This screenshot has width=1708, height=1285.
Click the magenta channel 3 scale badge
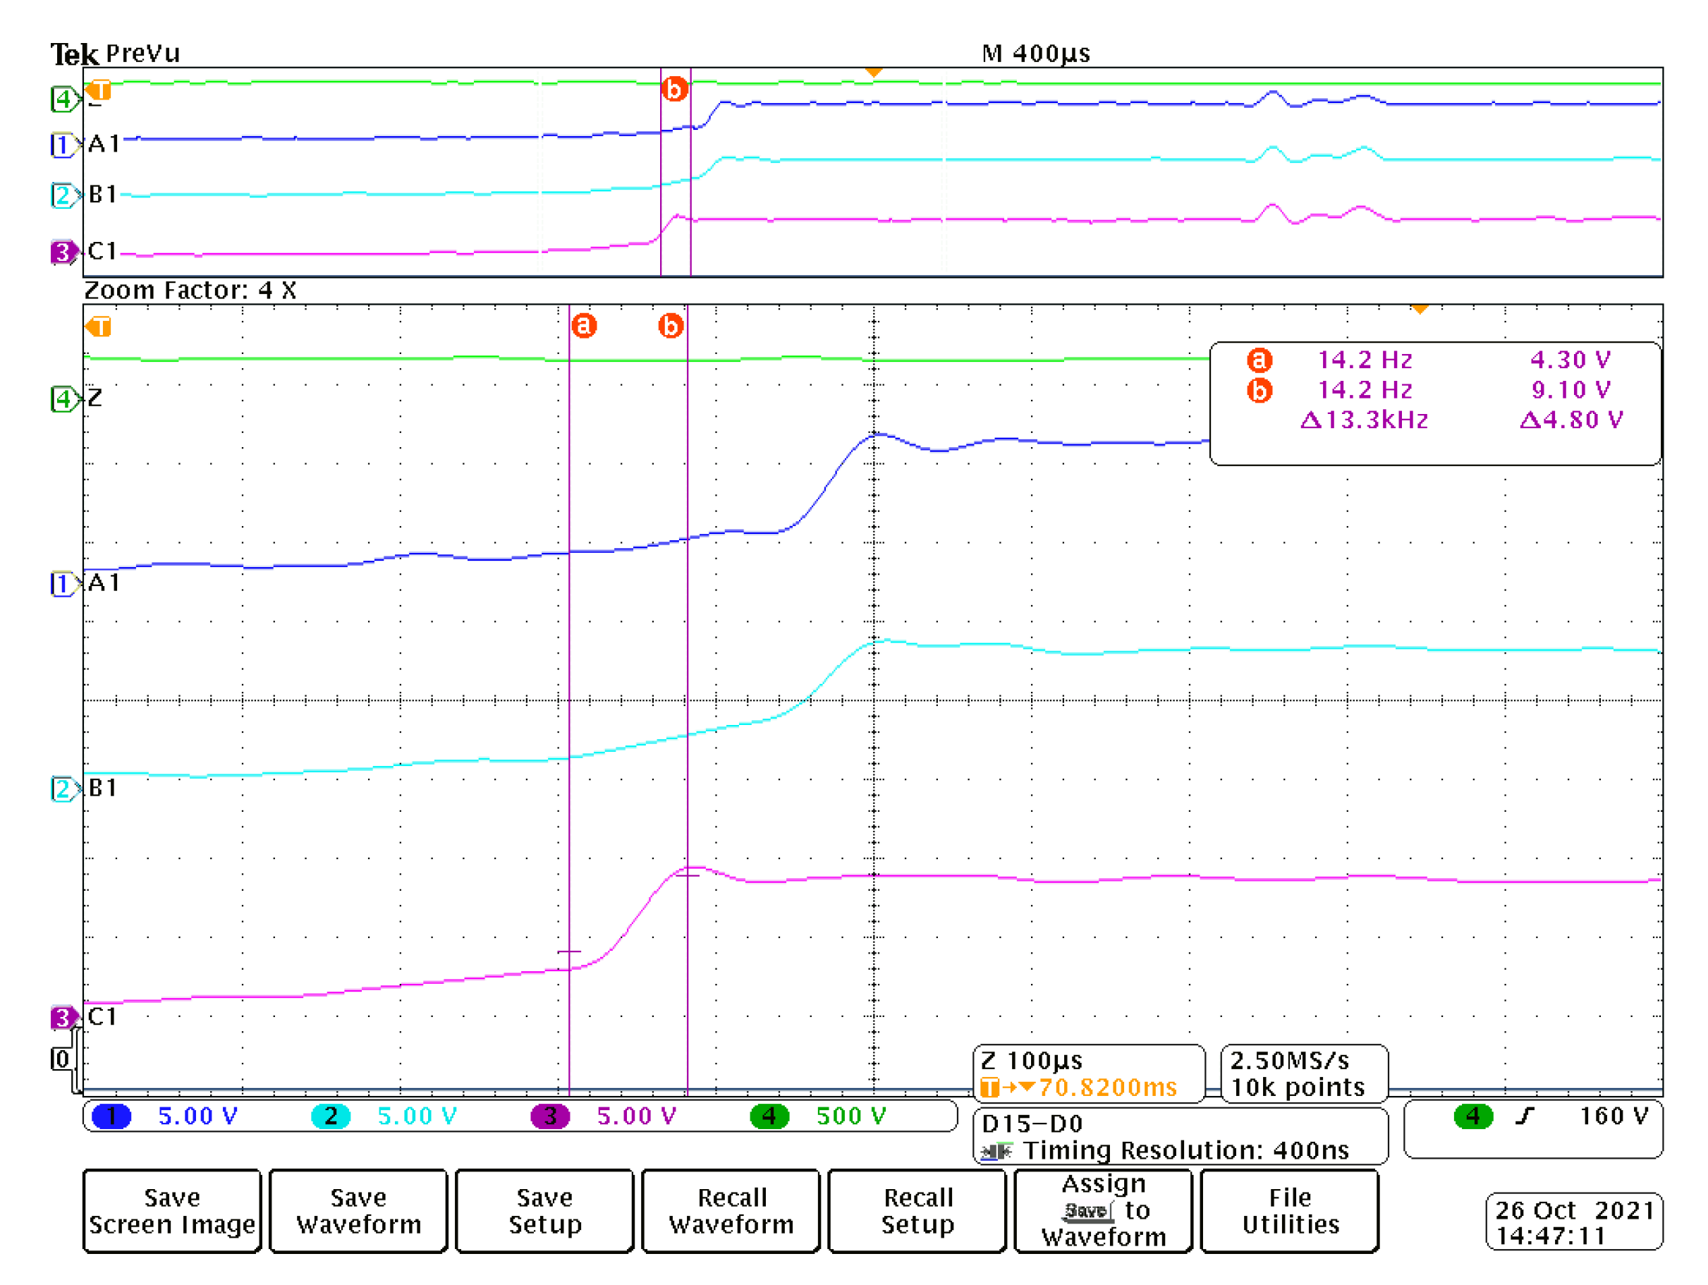[x=550, y=1116]
